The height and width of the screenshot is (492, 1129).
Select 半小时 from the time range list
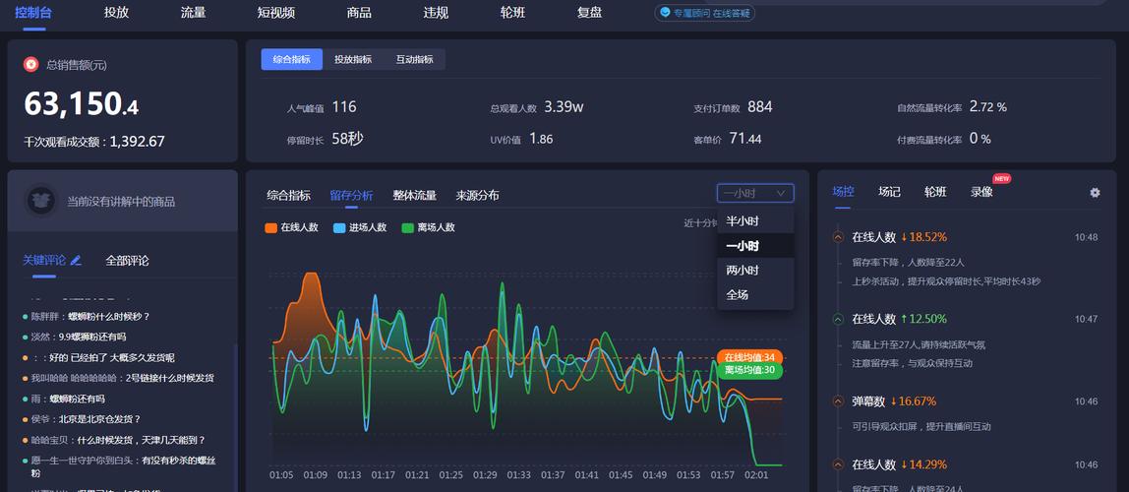click(x=743, y=221)
